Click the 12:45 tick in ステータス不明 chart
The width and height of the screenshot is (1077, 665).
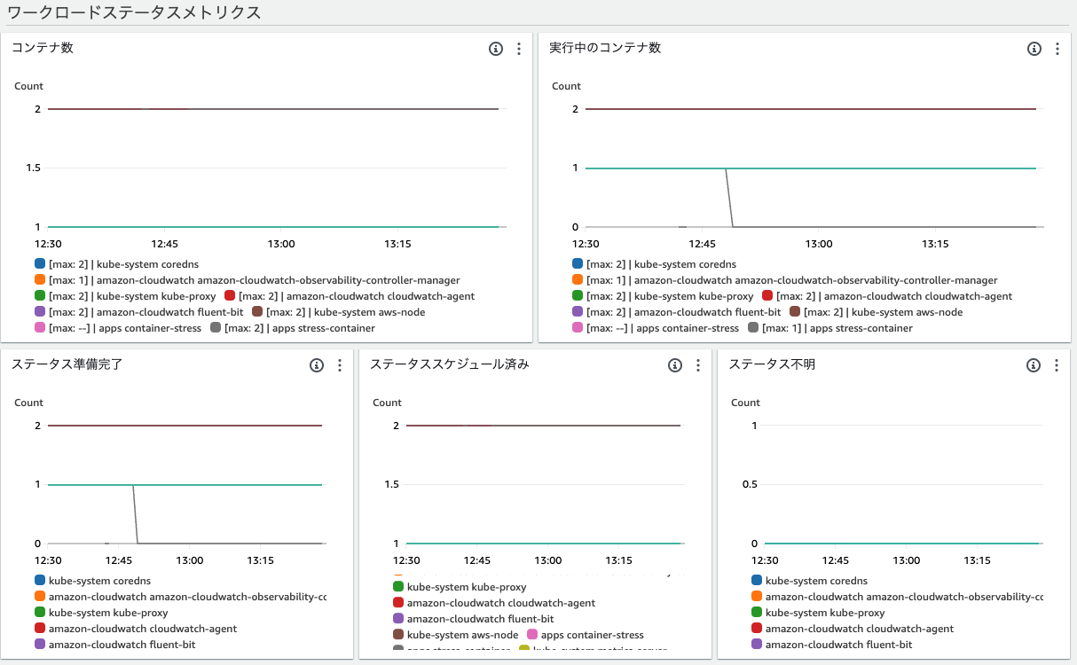click(x=836, y=560)
